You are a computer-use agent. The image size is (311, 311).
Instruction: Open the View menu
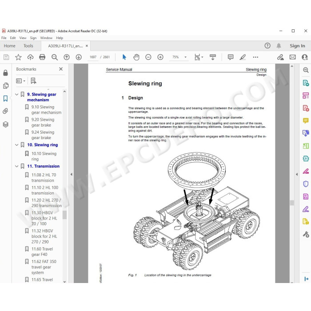pos(23,38)
